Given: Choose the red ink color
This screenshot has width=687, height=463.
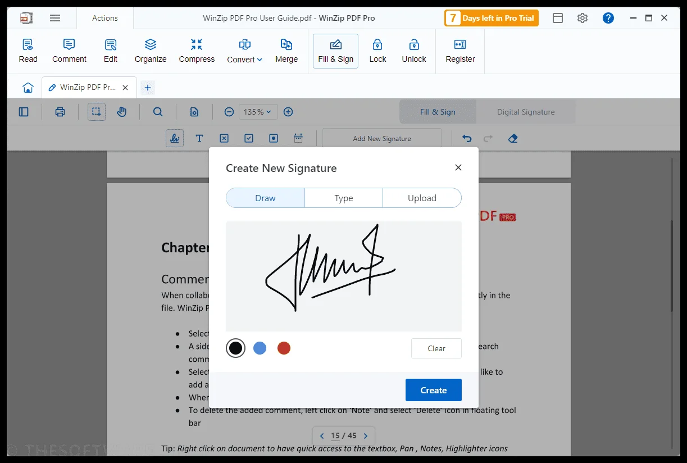Looking at the screenshot, I should tap(284, 348).
